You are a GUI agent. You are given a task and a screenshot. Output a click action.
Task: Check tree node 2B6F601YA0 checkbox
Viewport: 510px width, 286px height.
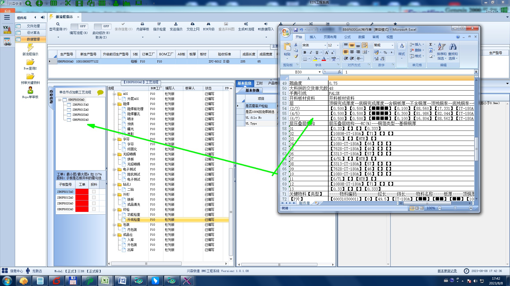69,105
